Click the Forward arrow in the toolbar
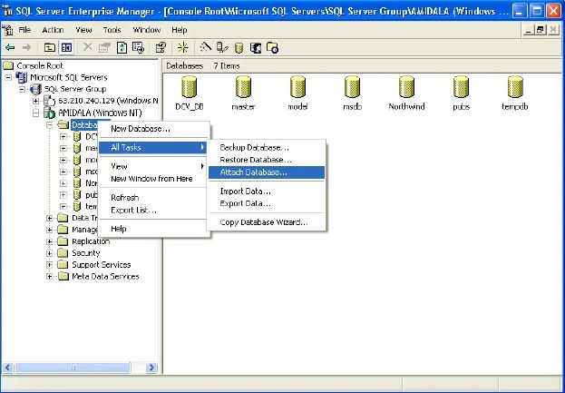Viewport: 565px width, 393px height. (26, 47)
